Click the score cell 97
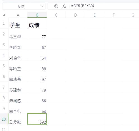Viewport: 139px width, 131px height. tap(37, 77)
